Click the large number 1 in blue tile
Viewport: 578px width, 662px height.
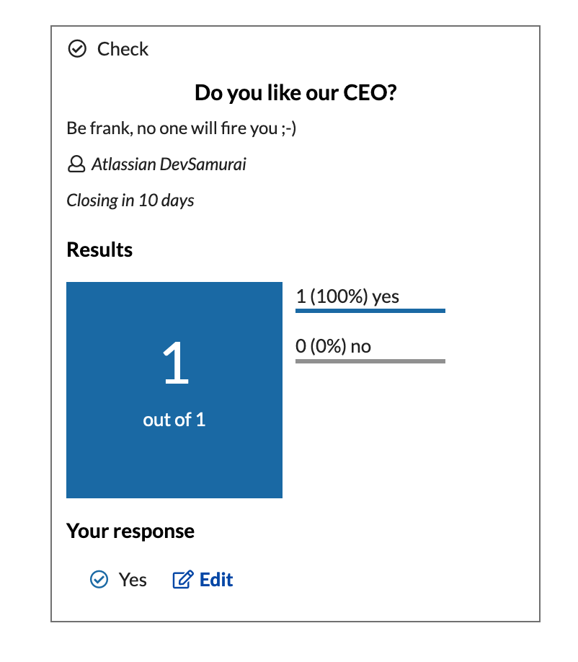tap(175, 364)
